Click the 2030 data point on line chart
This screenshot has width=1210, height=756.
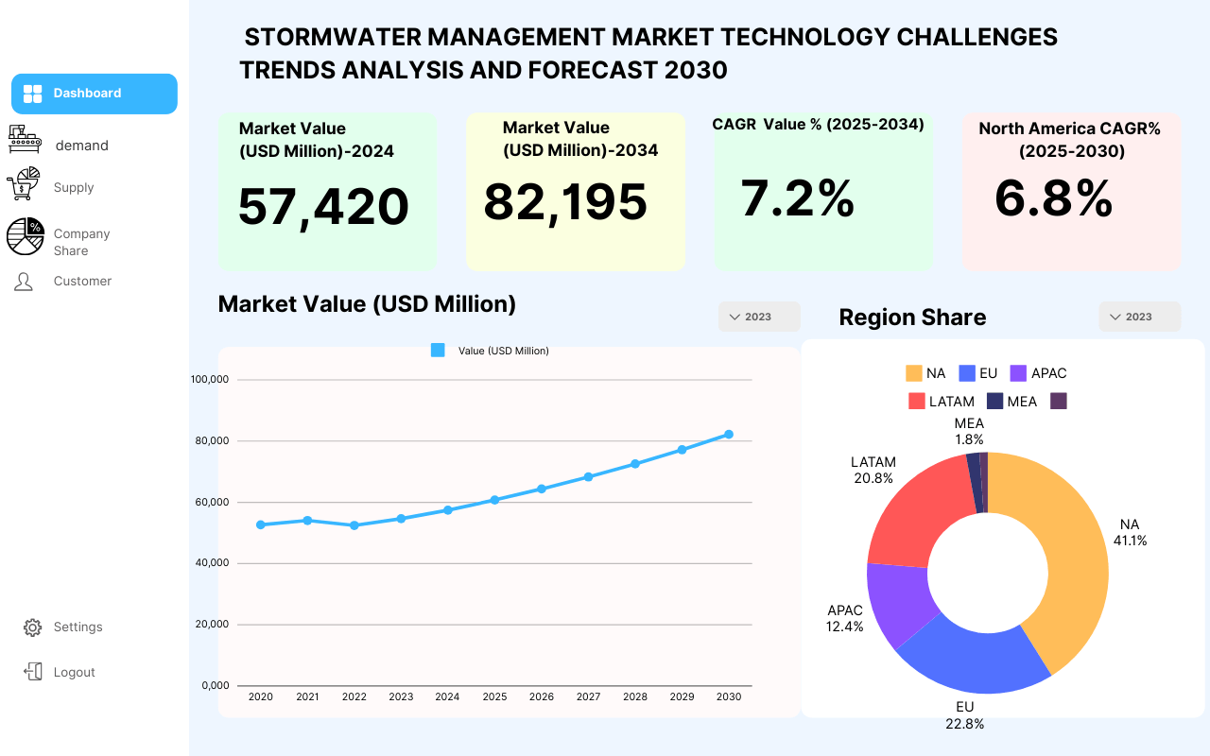729,435
